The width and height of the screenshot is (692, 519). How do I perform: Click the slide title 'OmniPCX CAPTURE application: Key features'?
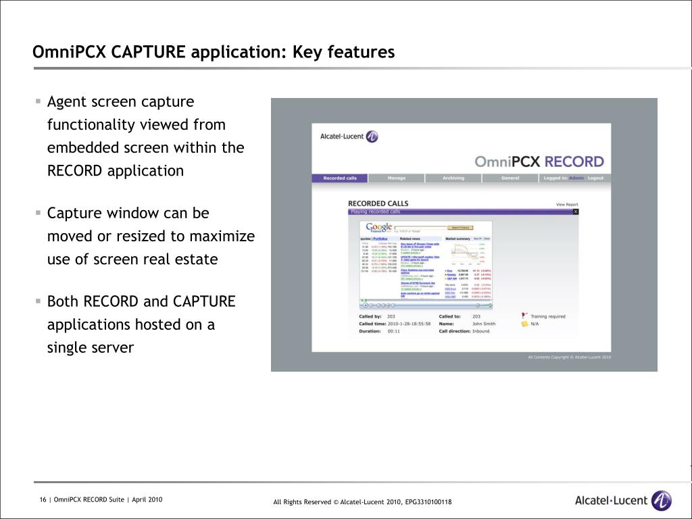[x=214, y=52]
